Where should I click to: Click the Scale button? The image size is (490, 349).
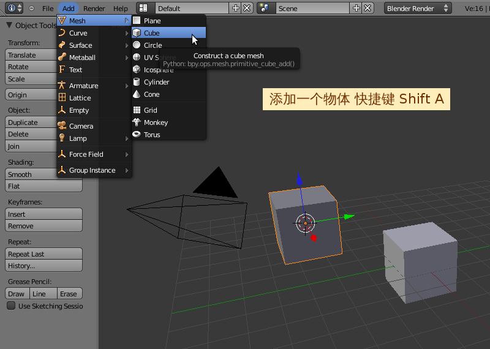tap(31, 79)
